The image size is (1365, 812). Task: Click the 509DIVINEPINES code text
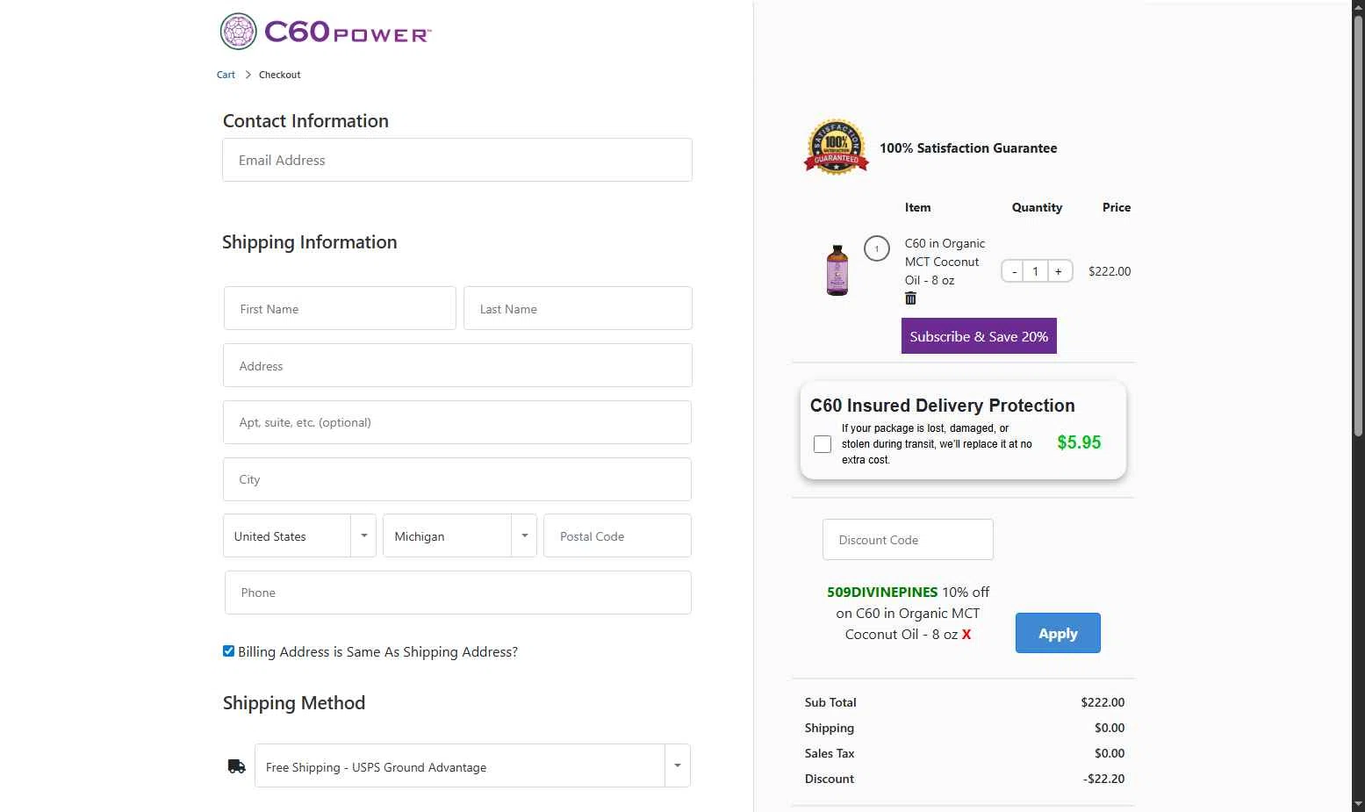click(882, 592)
